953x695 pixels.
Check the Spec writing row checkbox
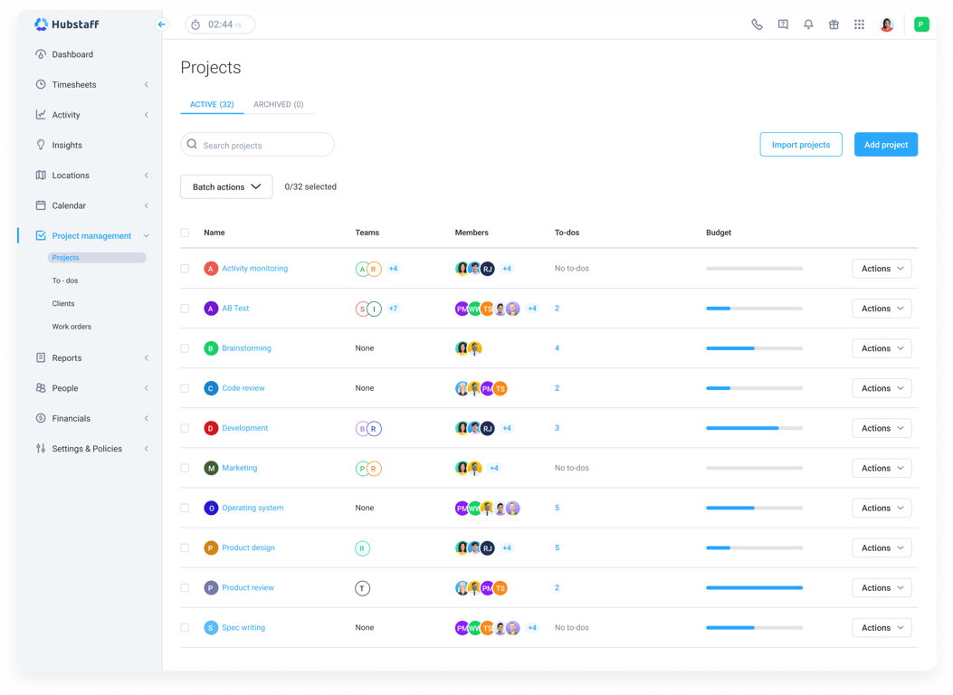[185, 627]
